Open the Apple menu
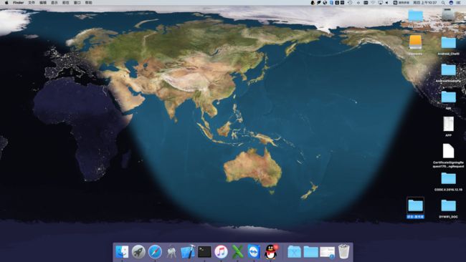Image resolution: width=466 pixels, height=262 pixels. tap(6, 3)
